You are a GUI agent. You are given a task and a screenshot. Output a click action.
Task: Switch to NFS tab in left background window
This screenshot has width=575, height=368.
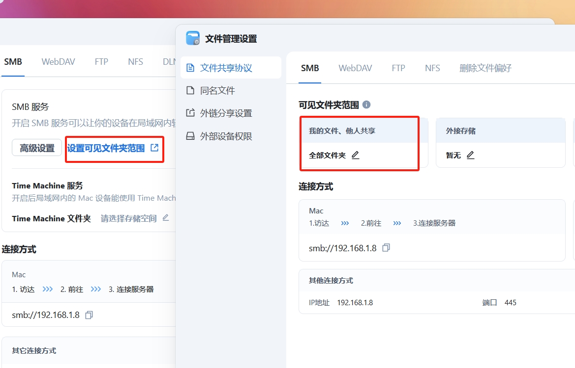click(135, 62)
